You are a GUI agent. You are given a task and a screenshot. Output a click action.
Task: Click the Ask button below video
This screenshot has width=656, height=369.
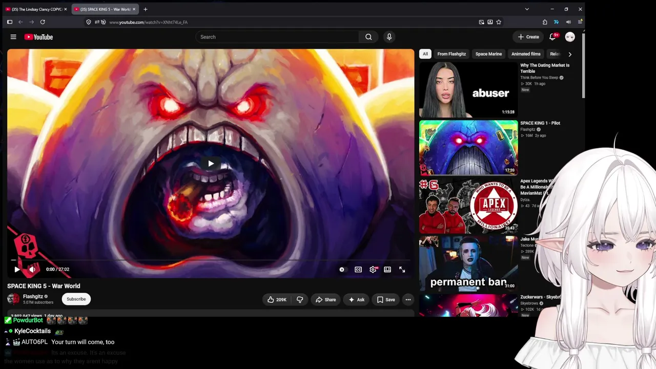(356, 300)
